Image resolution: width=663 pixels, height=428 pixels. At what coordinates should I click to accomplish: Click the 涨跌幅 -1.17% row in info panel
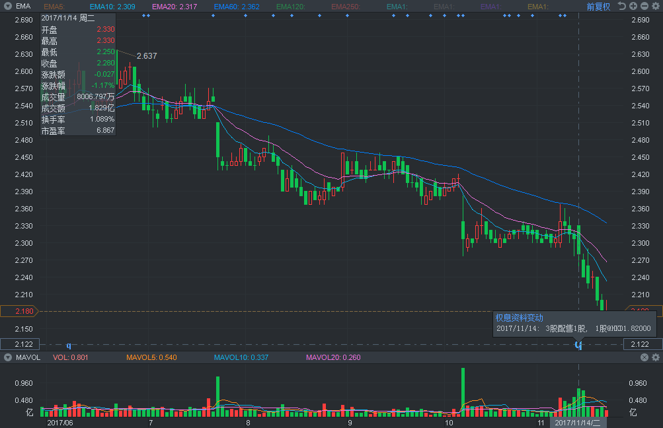(78, 86)
